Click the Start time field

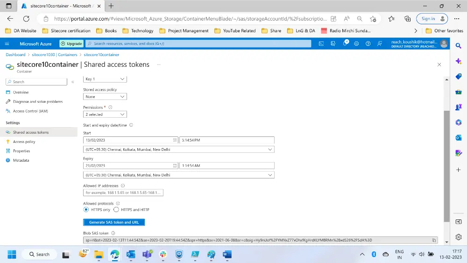click(x=226, y=140)
